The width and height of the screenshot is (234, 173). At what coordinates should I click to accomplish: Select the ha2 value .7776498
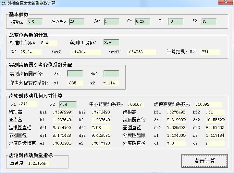coord(101,112)
